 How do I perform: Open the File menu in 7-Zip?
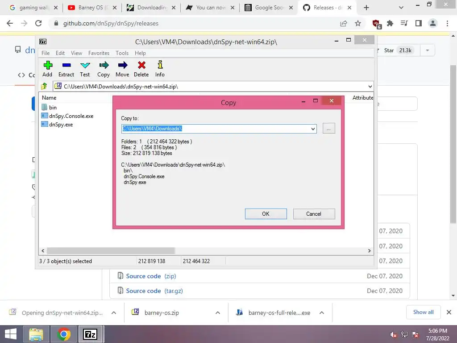[46, 53]
